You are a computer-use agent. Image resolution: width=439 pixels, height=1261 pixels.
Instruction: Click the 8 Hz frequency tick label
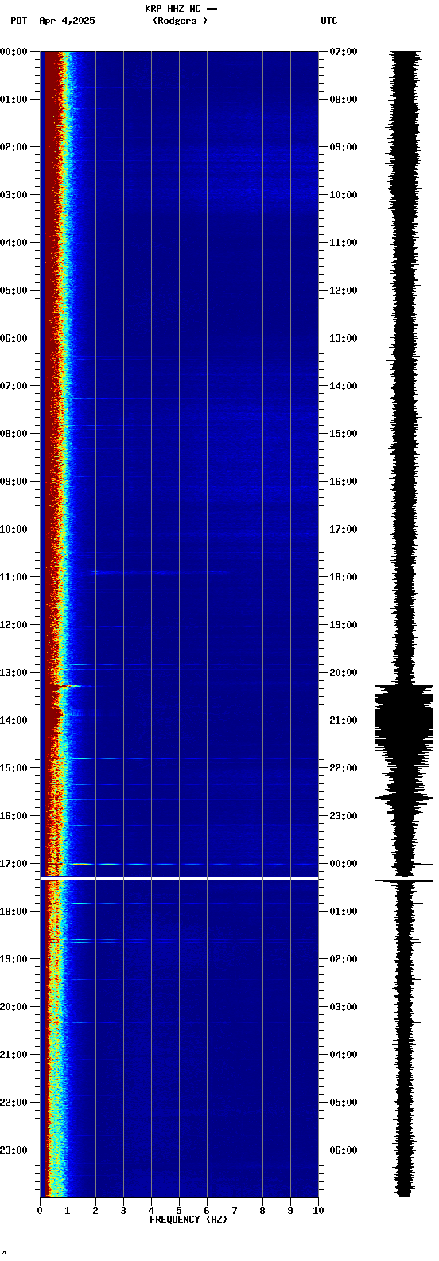coord(262,1211)
